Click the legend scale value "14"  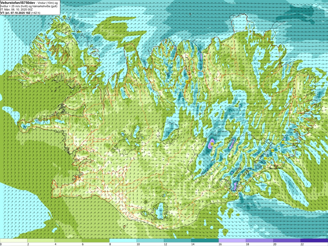(193, 244)
